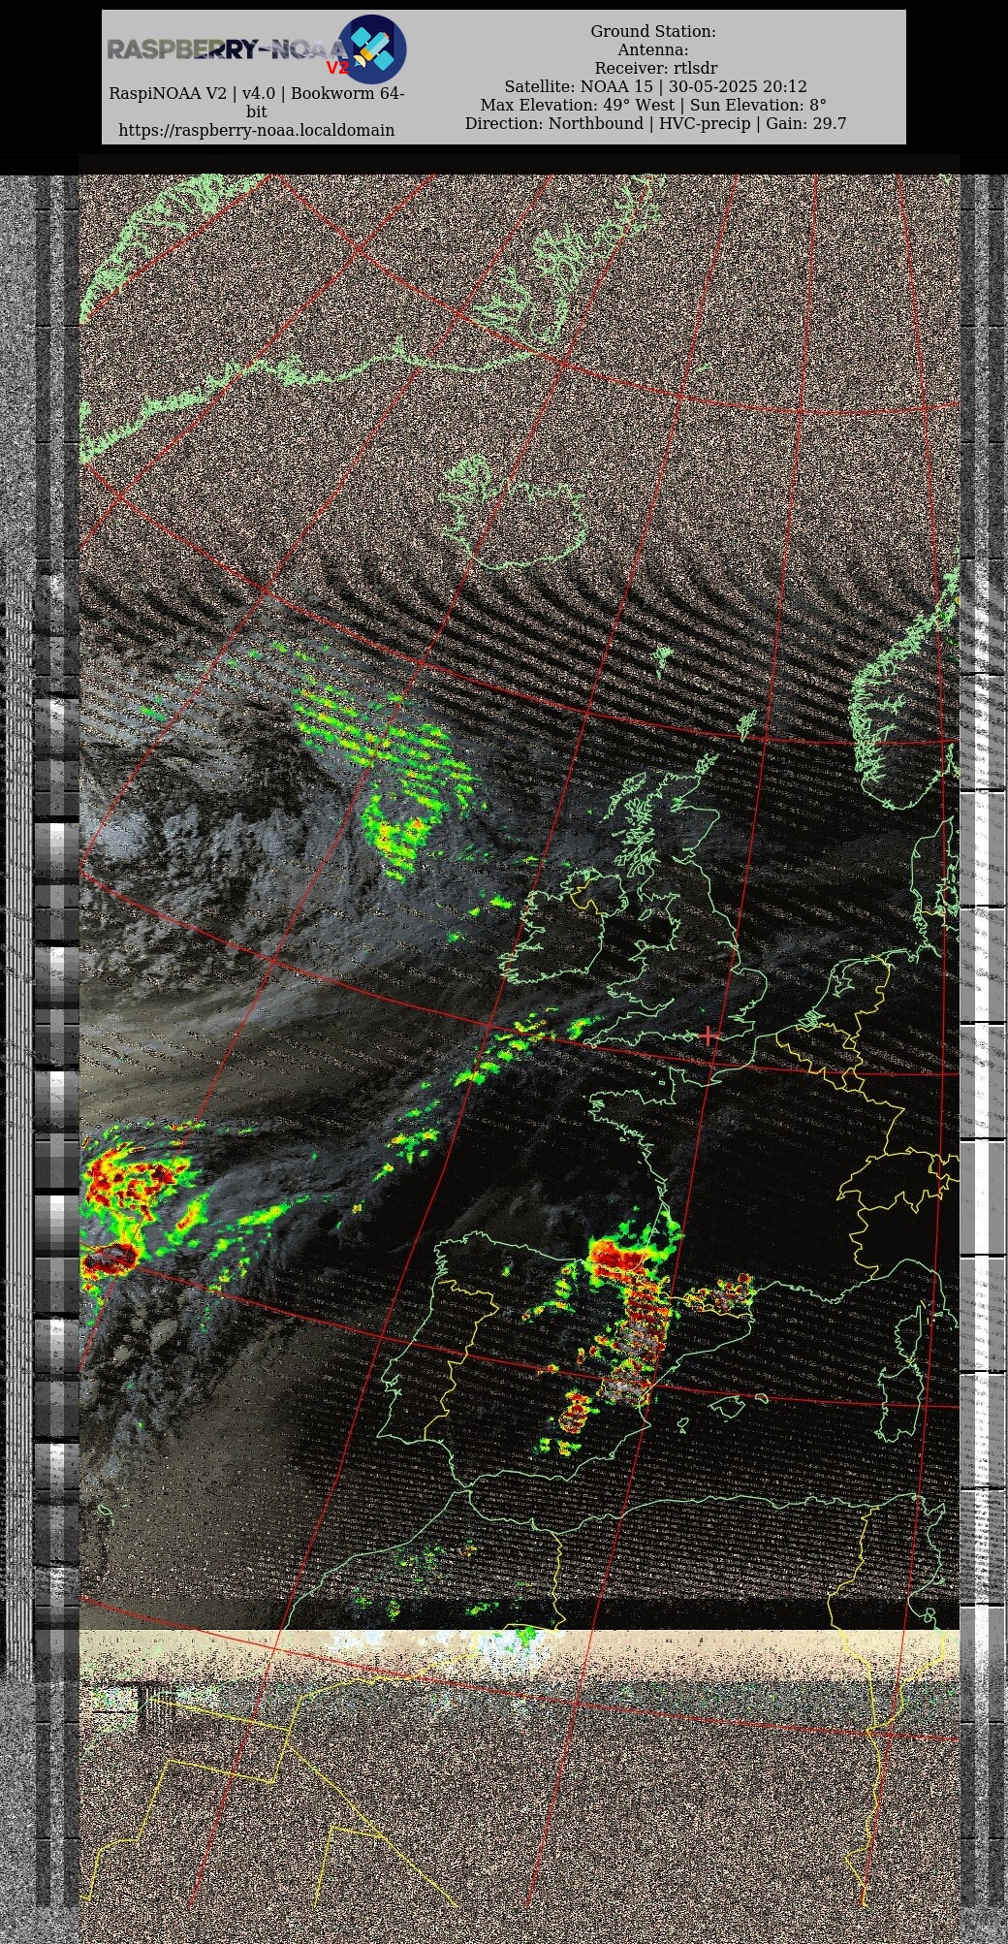This screenshot has width=1008, height=1944.
Task: Select the 'RaspiNOAA V2 | v4.0 | Bookworm 64-bit' line
Action: [257, 103]
